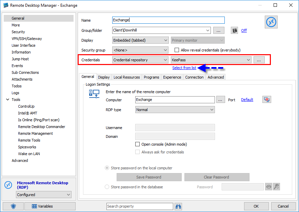Enable Allow reveal credentials checkbox
299x212 pixels.
tap(177, 50)
